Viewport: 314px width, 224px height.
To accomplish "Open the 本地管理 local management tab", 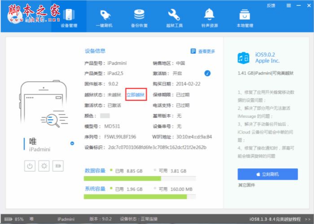I will [x=245, y=18].
